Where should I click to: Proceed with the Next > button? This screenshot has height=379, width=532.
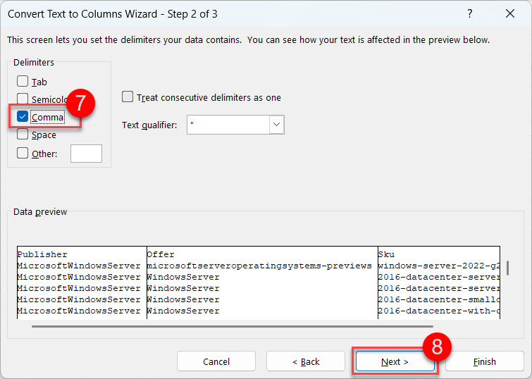coord(395,361)
